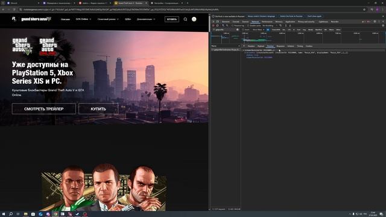Open the Описание nav link
Screen dimensions: 386x217
coord(65,19)
